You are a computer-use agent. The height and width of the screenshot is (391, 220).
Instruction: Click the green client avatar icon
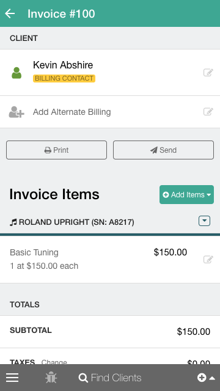pos(16,73)
